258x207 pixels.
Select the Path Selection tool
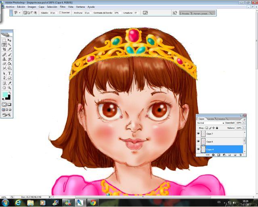point(4,73)
